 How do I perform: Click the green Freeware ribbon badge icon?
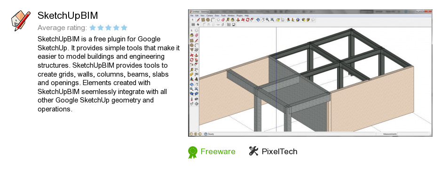click(x=192, y=152)
